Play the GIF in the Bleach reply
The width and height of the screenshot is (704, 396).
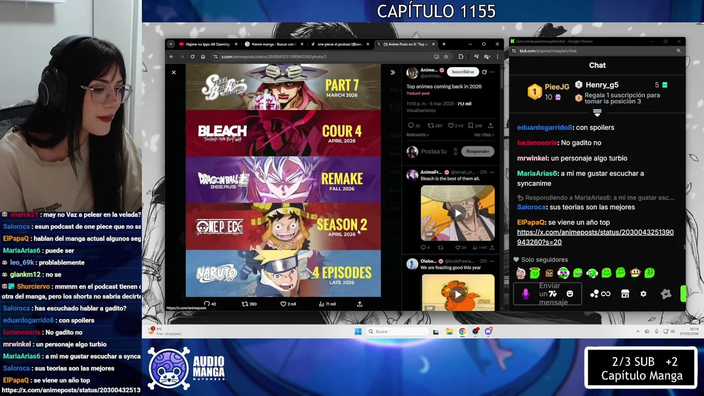click(x=458, y=213)
